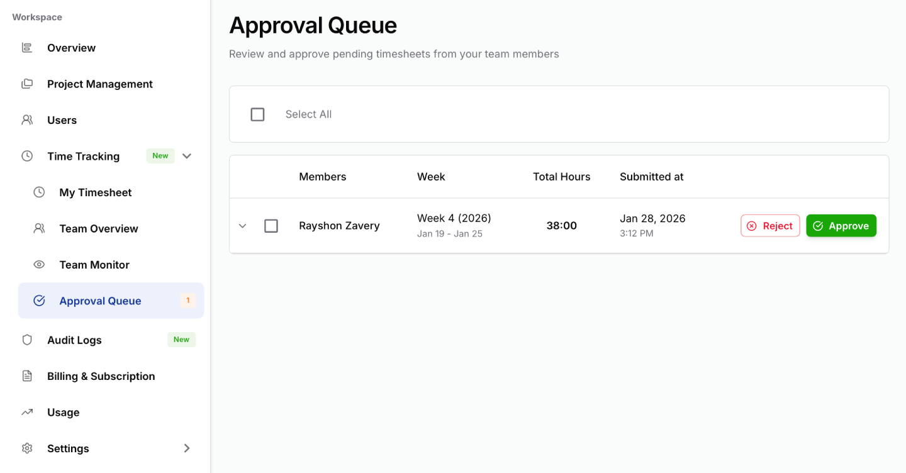Reject the pending timesheet
Viewport: 906px width, 473px height.
click(x=770, y=225)
